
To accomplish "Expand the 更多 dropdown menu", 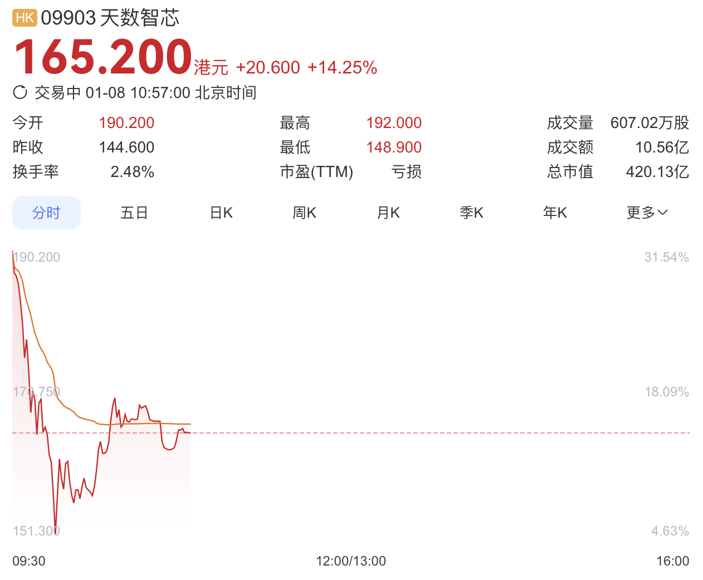I will click(647, 213).
